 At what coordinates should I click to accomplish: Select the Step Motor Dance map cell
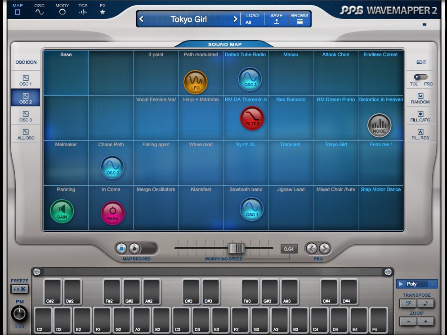click(380, 208)
